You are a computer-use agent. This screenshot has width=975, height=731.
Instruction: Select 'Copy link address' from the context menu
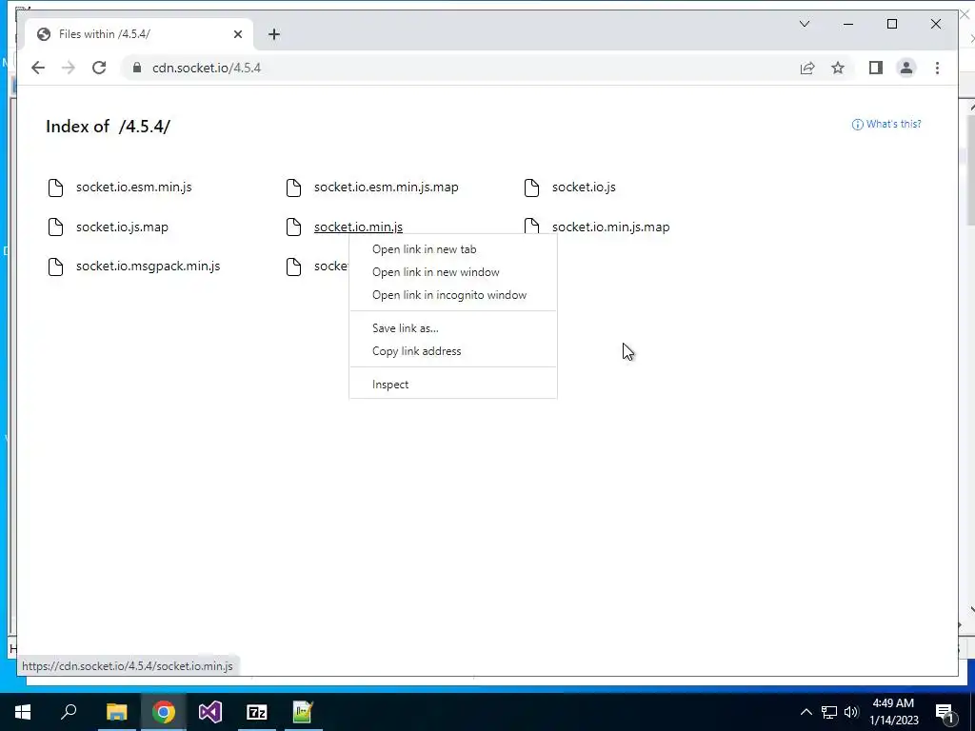point(452,351)
